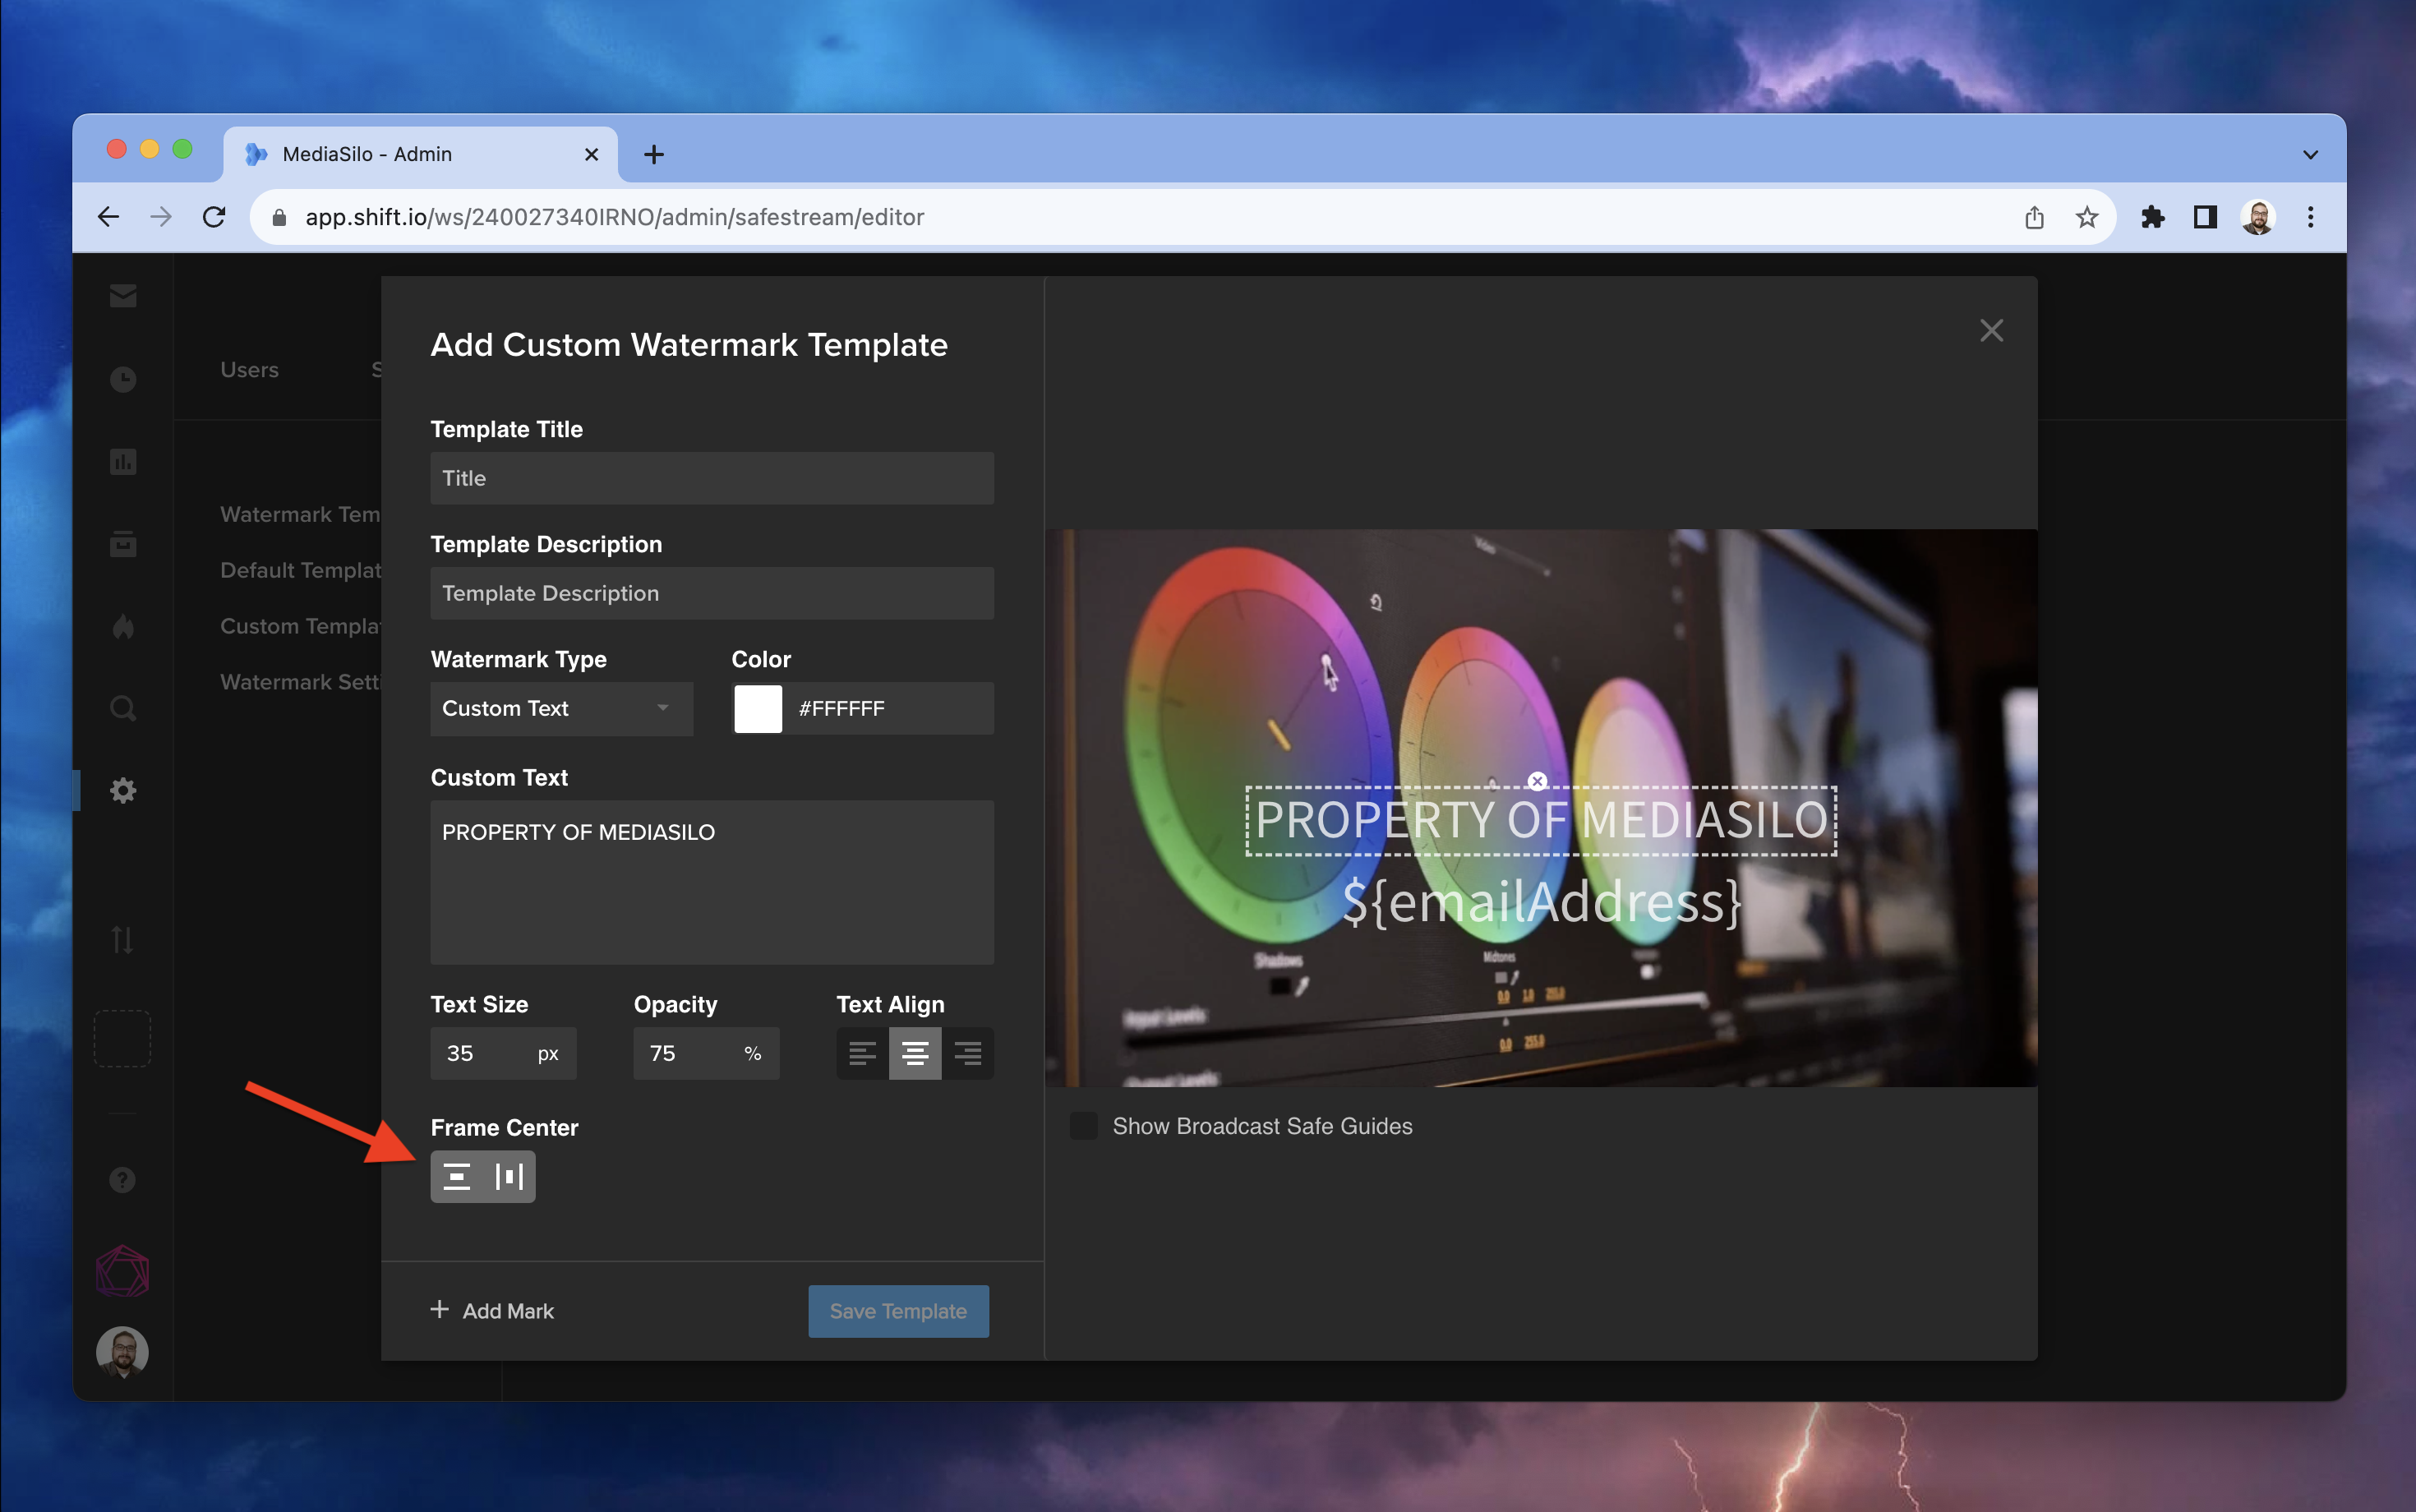Click the Text Size value field
The width and height of the screenshot is (2416, 1512).
click(x=503, y=1053)
